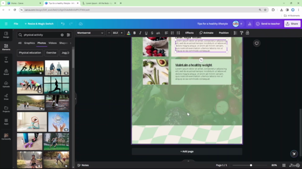Filter by Exercise chip

click(51, 53)
